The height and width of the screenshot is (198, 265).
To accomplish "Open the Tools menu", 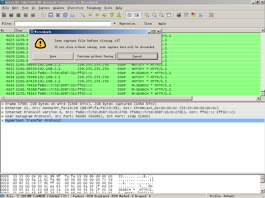I will click(108, 8).
